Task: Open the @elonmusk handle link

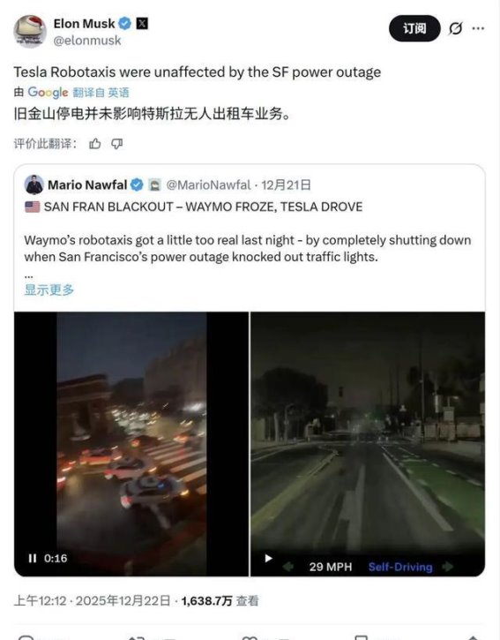Action: pyautogui.click(x=87, y=41)
